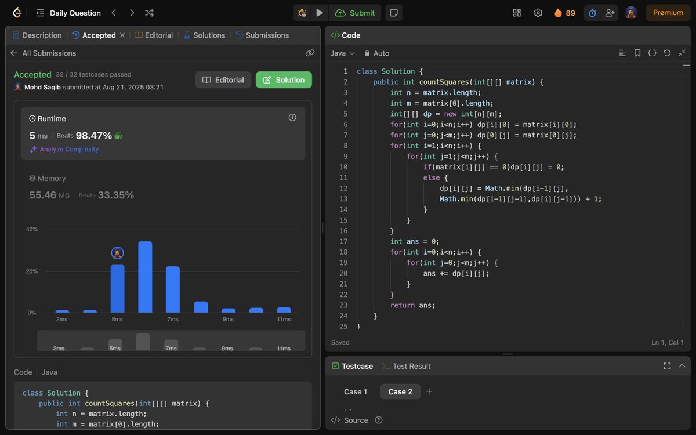Click the bookmark icon in editor

click(x=637, y=53)
